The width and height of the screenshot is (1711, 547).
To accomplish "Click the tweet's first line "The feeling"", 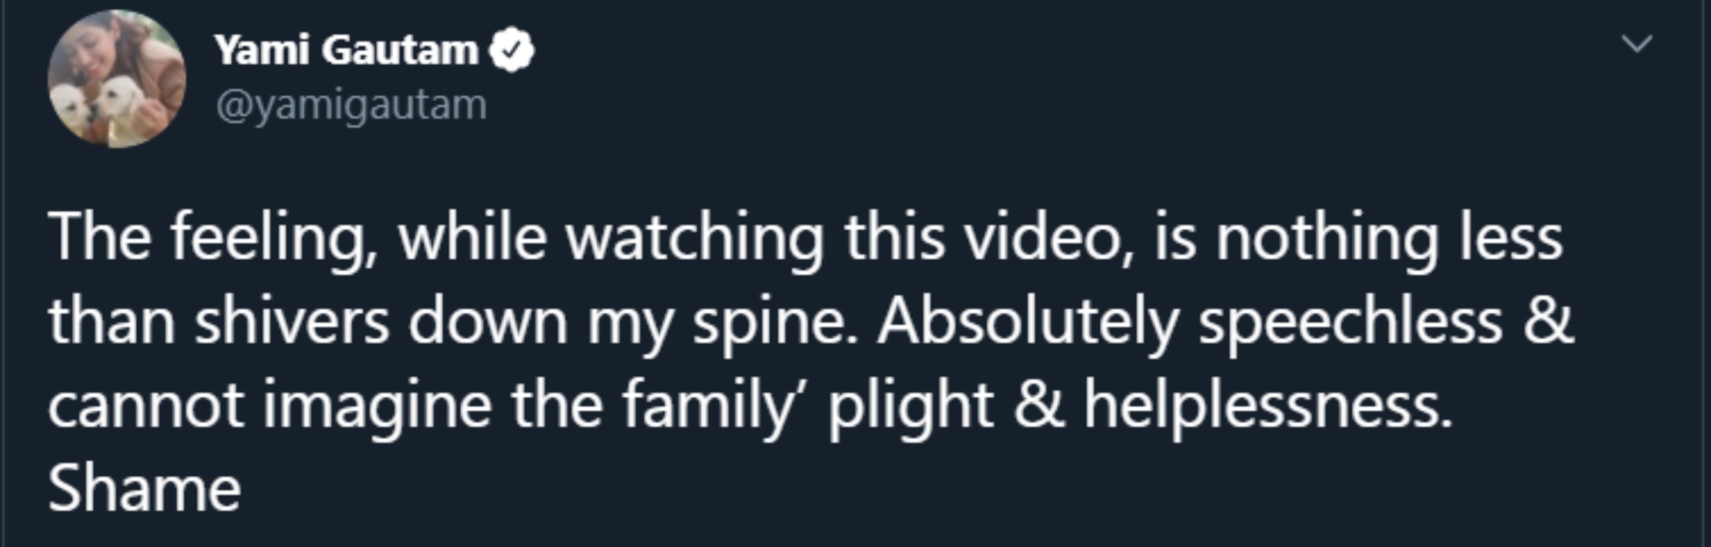I will [x=205, y=237].
